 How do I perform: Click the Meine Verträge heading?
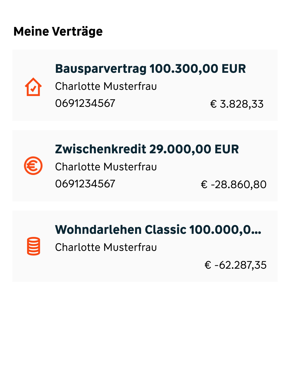(x=58, y=31)
